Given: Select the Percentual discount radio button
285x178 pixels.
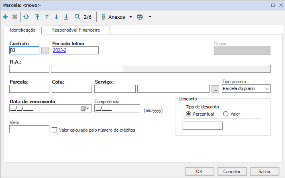Looking at the screenshot, I should (189, 114).
